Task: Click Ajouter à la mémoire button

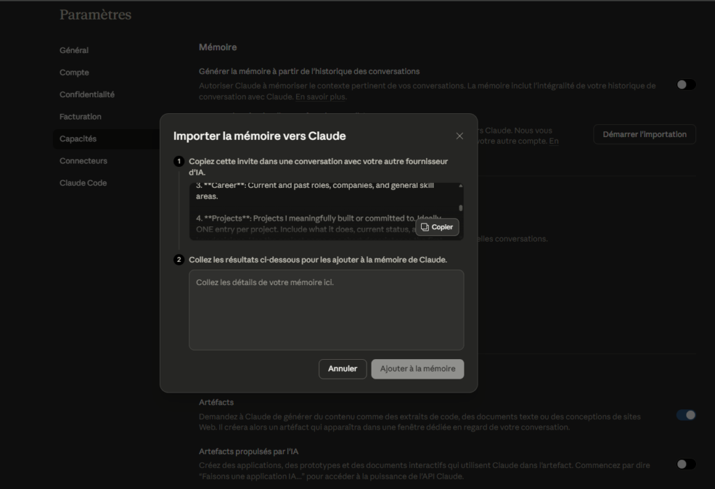Action: click(417, 369)
